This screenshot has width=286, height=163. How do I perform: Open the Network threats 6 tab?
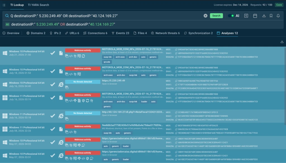(165, 33)
